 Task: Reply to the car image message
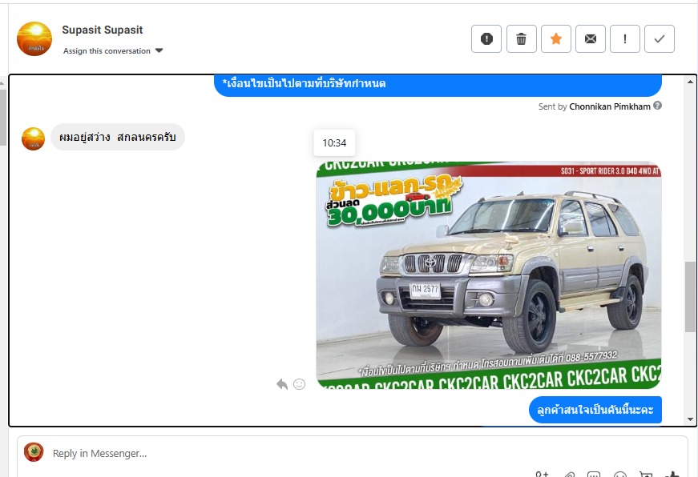pyautogui.click(x=282, y=384)
